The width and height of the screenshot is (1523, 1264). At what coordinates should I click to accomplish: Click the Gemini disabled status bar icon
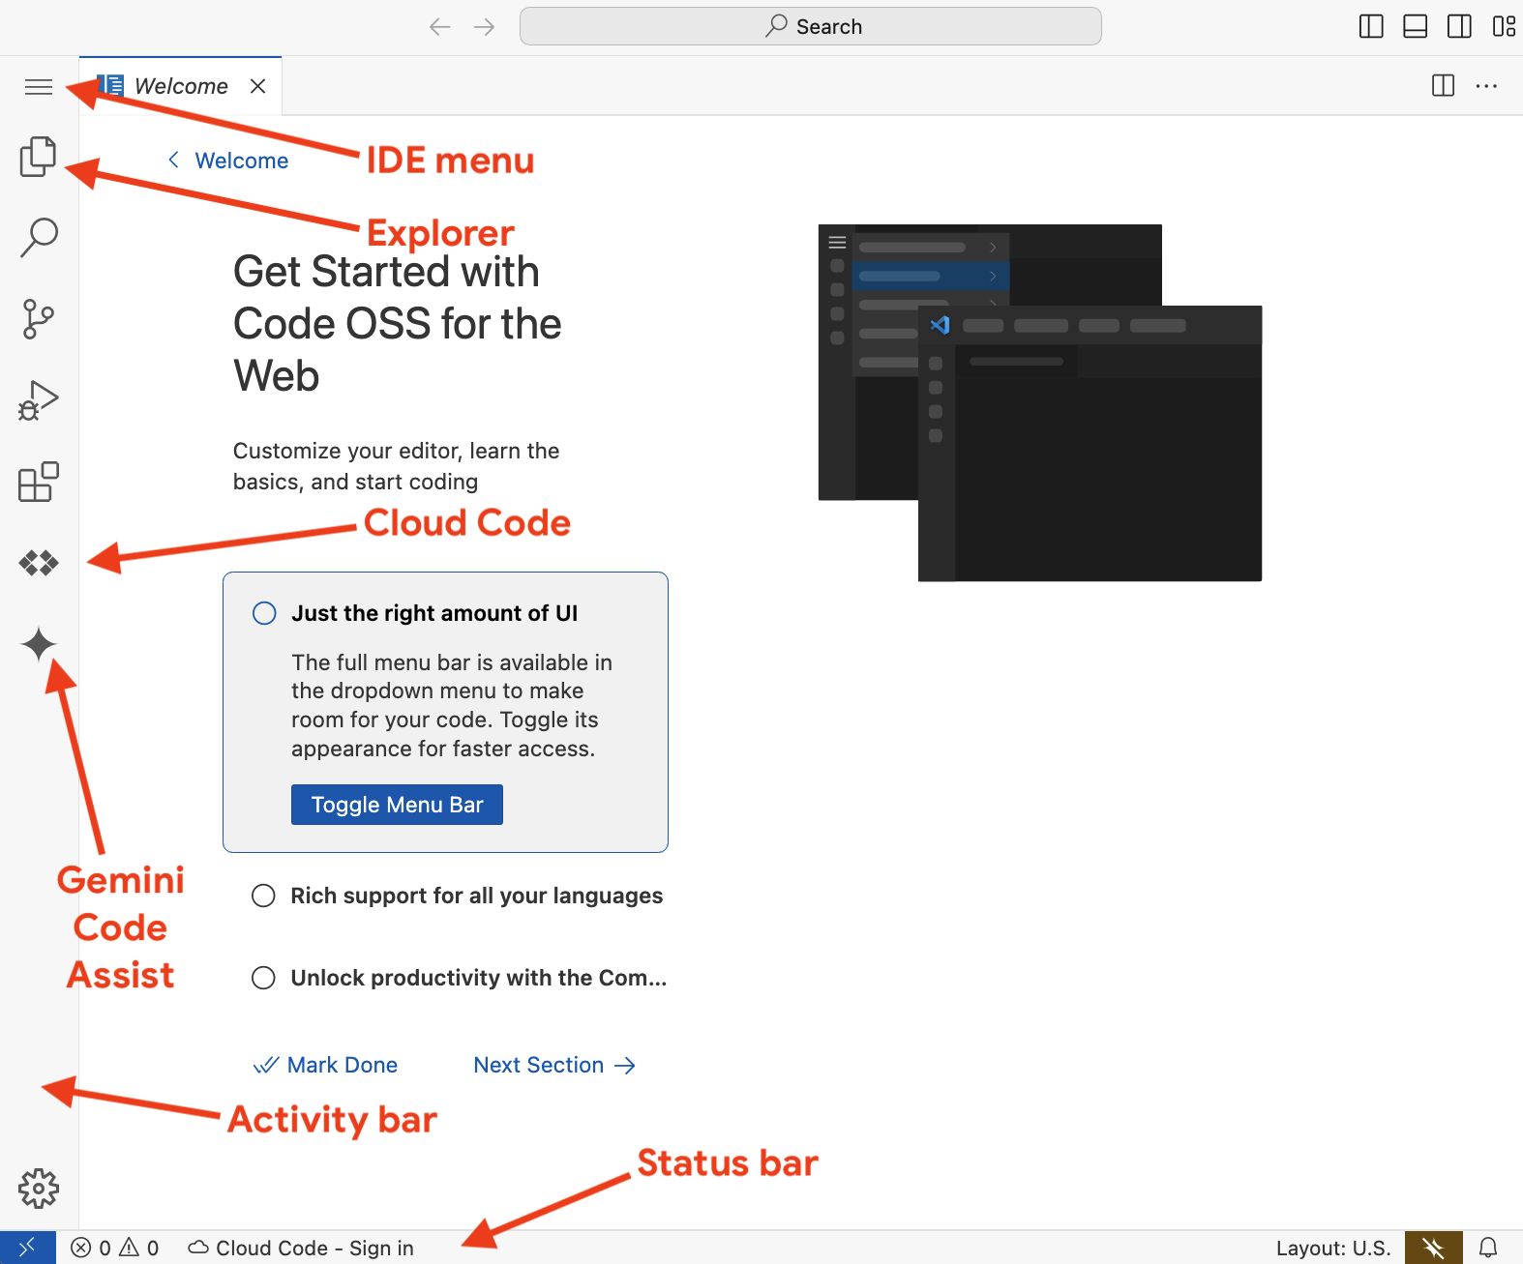pyautogui.click(x=1434, y=1248)
